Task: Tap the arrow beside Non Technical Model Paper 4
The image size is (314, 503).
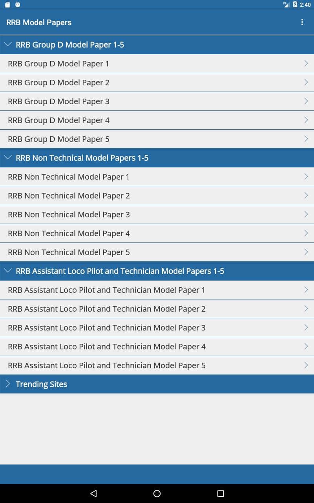Action: pos(306,233)
